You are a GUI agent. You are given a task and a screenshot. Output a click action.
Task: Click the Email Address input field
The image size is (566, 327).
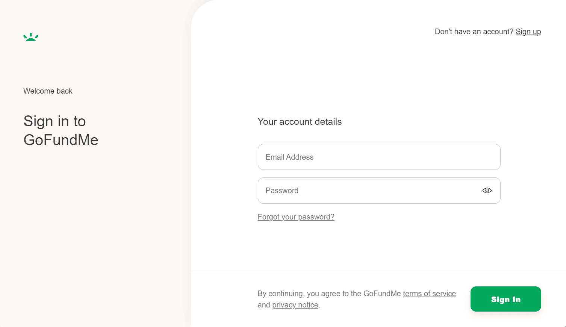379,157
